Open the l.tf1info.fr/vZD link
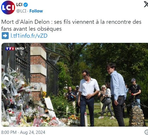The width and height of the screenshot is (148, 135). coord(29,36)
